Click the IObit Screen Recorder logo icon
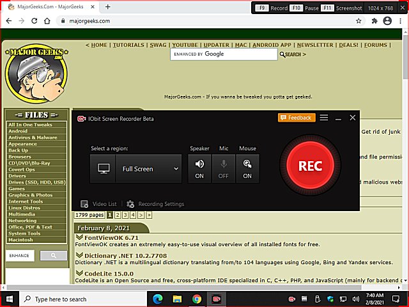This screenshot has height=307, width=409. coord(81,119)
